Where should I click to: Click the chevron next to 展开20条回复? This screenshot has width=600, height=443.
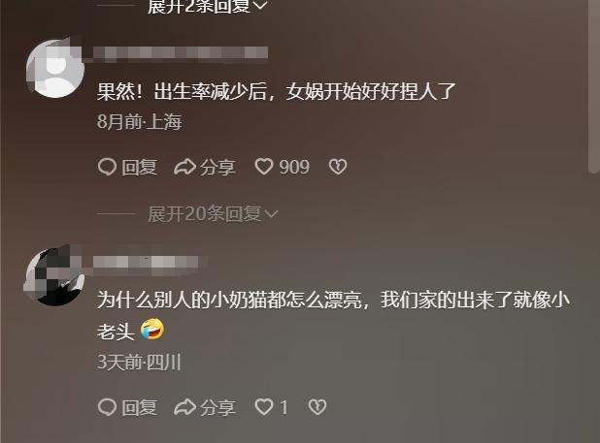(x=271, y=214)
